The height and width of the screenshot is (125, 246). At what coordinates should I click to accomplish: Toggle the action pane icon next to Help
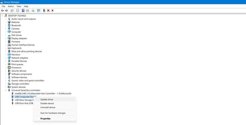pyautogui.click(x=27, y=10)
